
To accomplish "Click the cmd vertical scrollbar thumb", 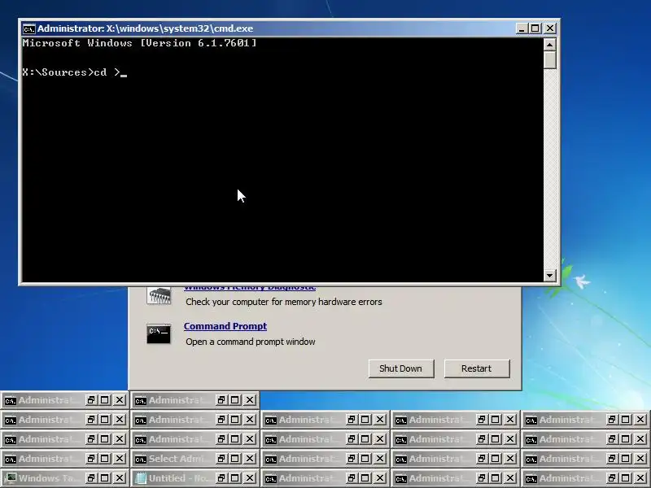I will point(550,59).
